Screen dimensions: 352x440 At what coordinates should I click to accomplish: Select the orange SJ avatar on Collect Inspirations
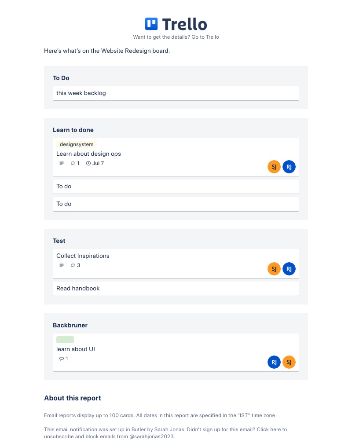274,269
